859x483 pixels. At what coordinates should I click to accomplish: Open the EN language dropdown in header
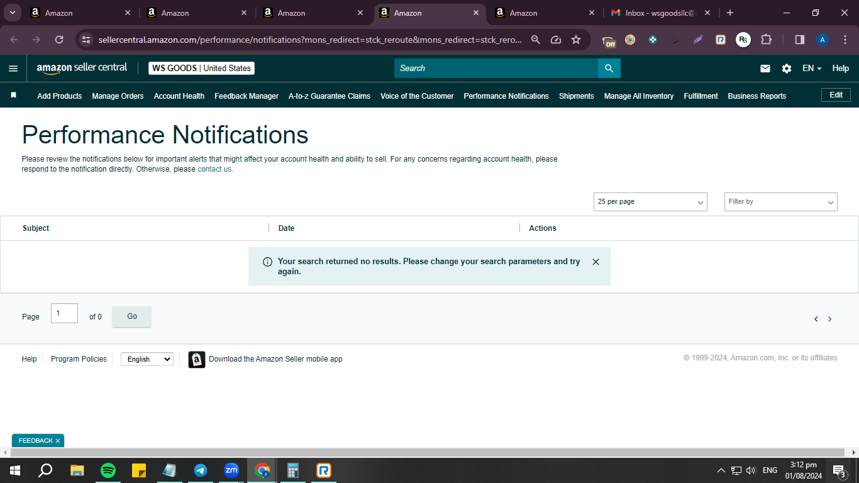(x=812, y=69)
